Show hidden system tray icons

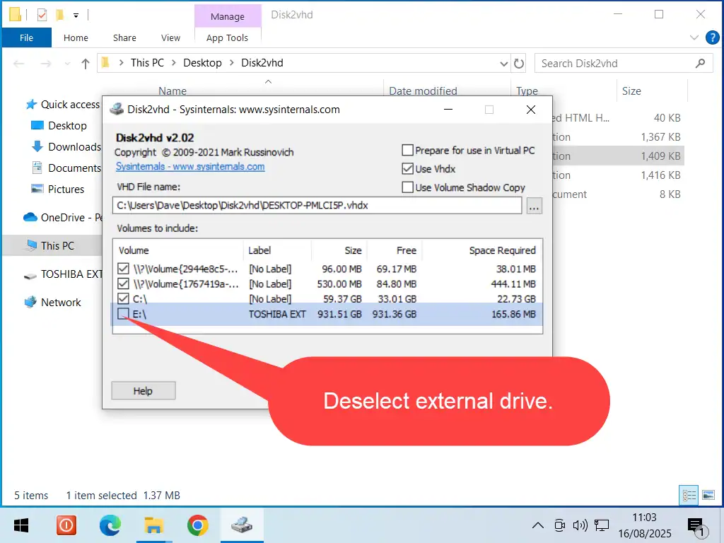point(537,525)
